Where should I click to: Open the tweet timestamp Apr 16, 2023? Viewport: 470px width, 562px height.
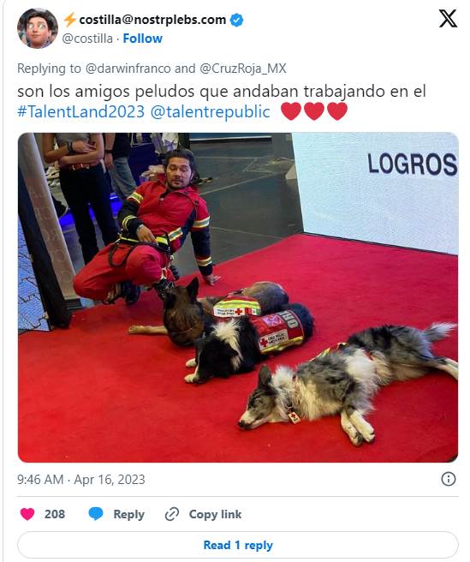coord(81,480)
